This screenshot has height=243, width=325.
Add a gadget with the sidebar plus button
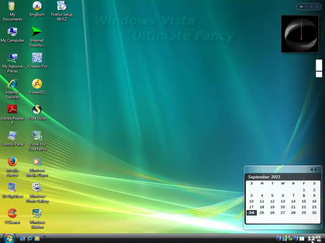[x=302, y=7]
